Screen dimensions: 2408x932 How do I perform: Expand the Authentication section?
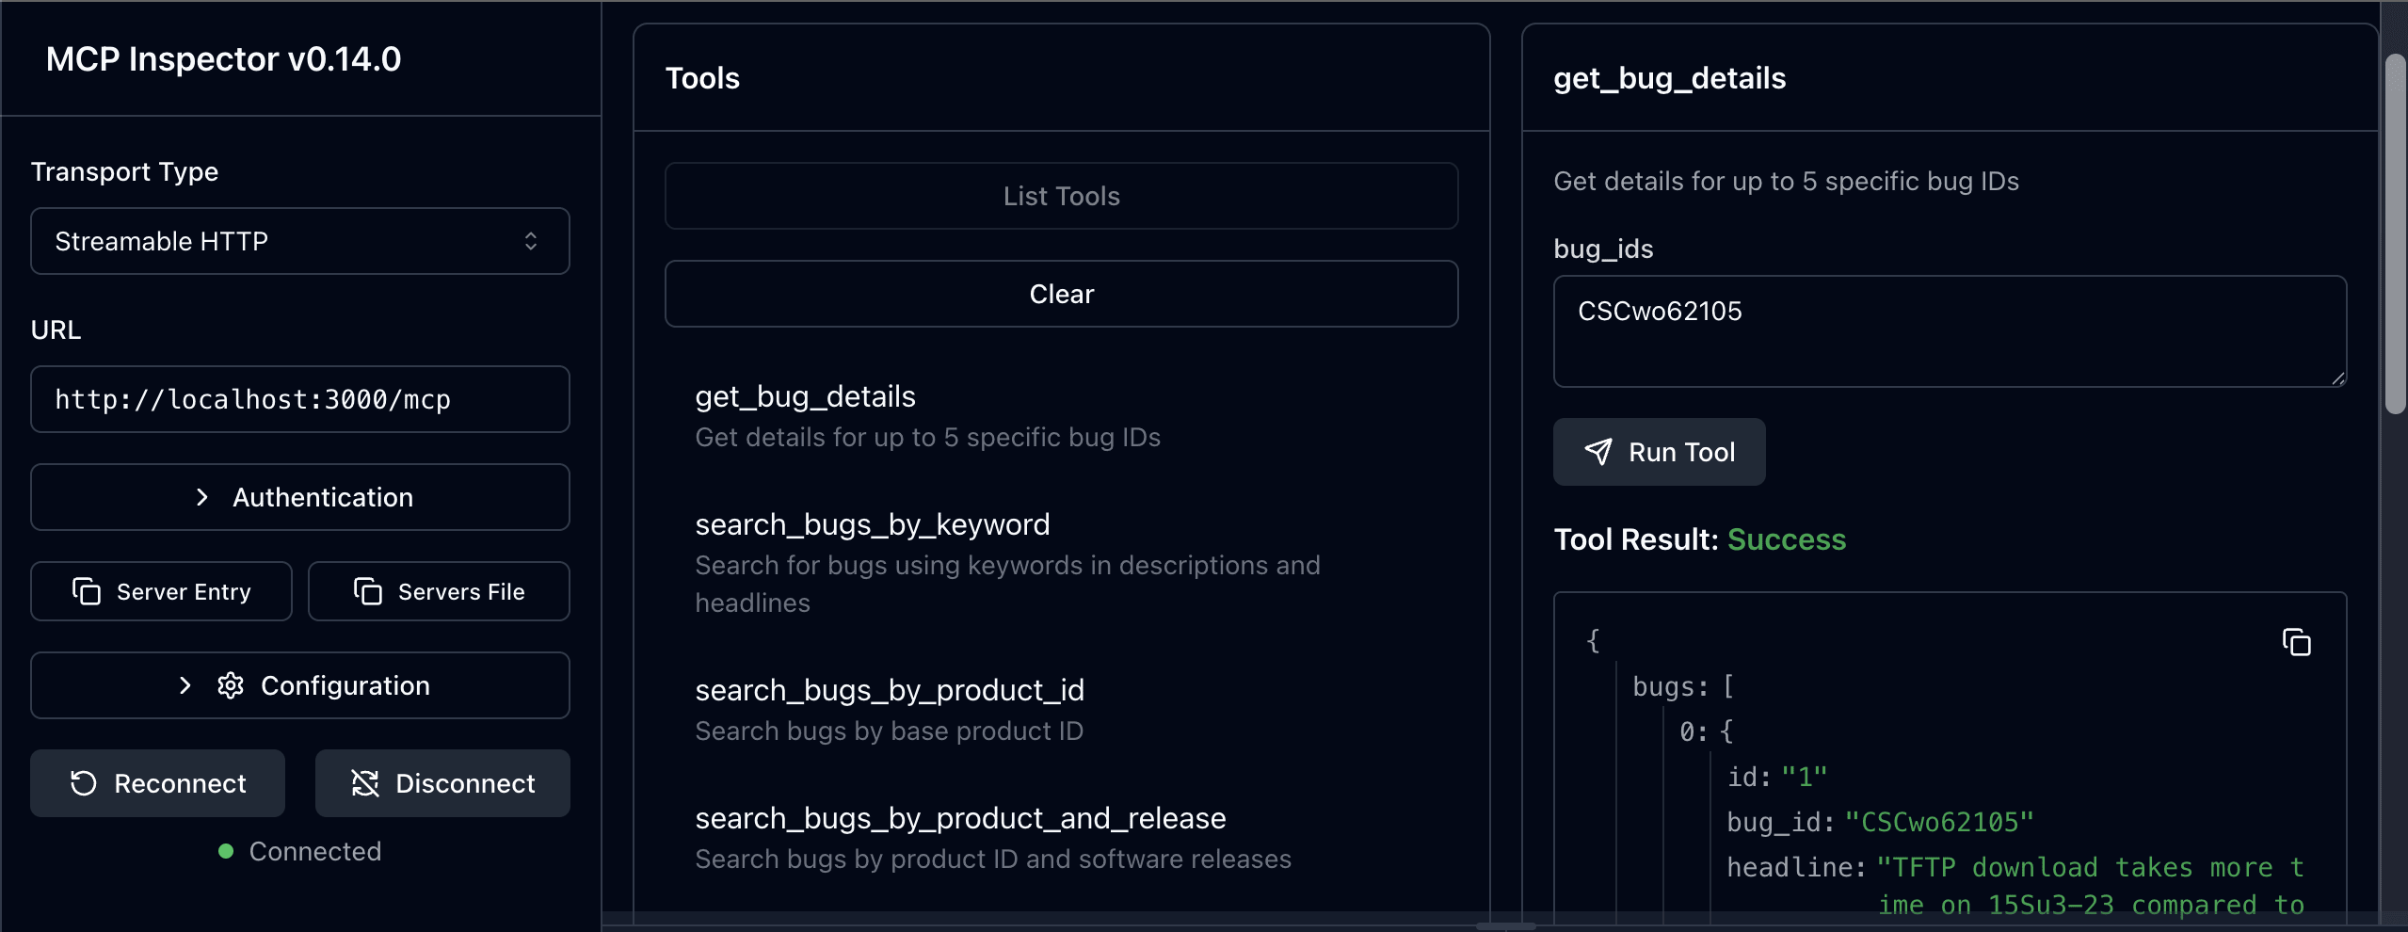tap(299, 497)
